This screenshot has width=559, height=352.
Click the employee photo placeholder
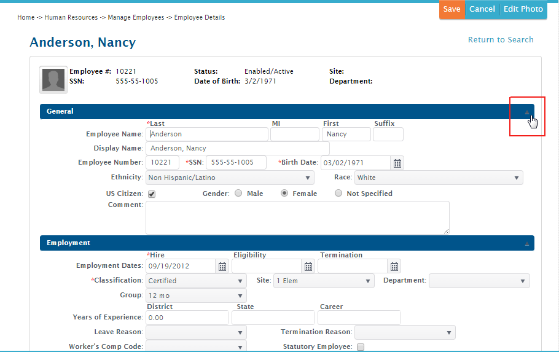pos(53,80)
